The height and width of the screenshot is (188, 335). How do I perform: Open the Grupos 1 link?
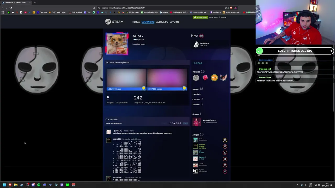click(x=197, y=114)
